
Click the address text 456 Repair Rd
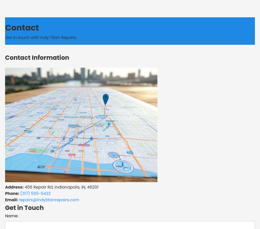(61, 187)
